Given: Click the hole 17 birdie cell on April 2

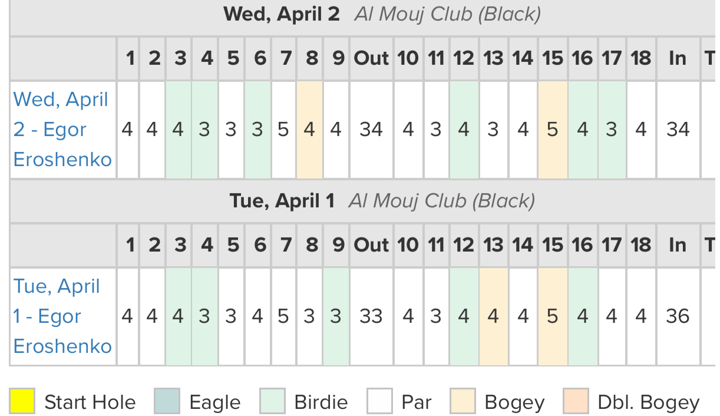Looking at the screenshot, I should pyautogui.click(x=612, y=130).
